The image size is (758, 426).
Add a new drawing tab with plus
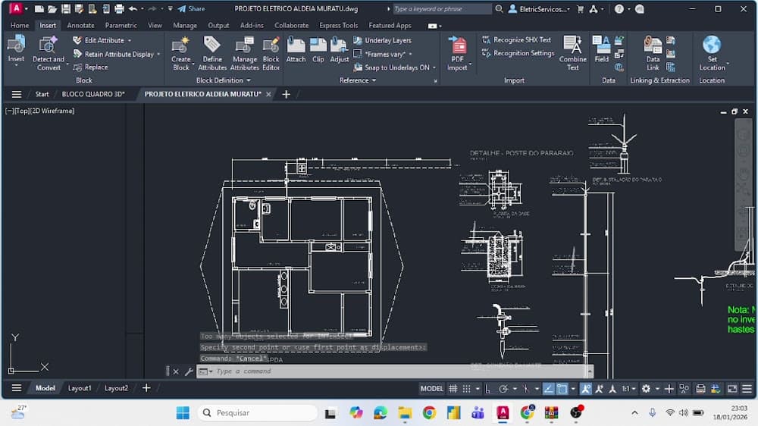(x=287, y=94)
